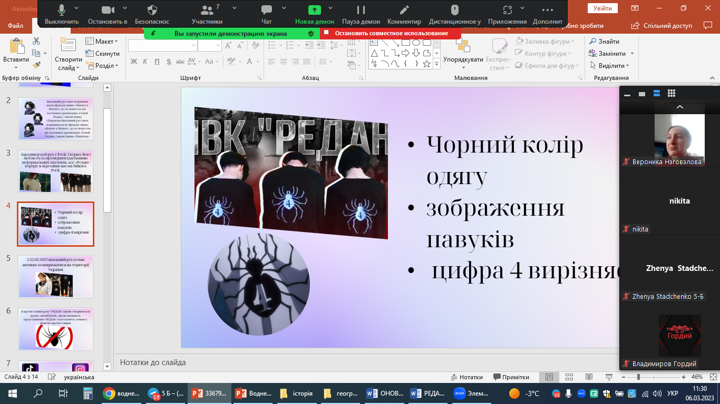Open Примітки comments pane
The height and width of the screenshot is (404, 720).
pyautogui.click(x=511, y=377)
